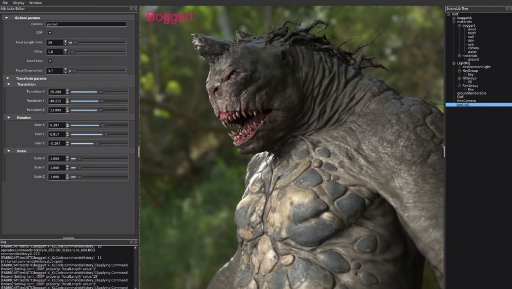Select the skin material in tree
The image size is (512, 289).
click(470, 41)
